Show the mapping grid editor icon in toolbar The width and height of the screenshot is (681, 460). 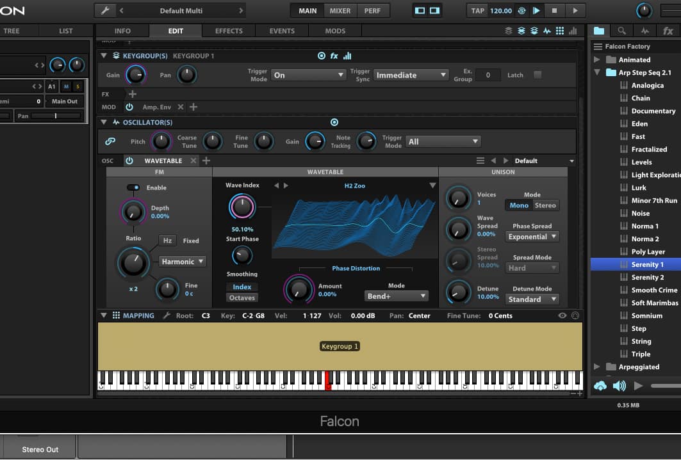tap(560, 31)
